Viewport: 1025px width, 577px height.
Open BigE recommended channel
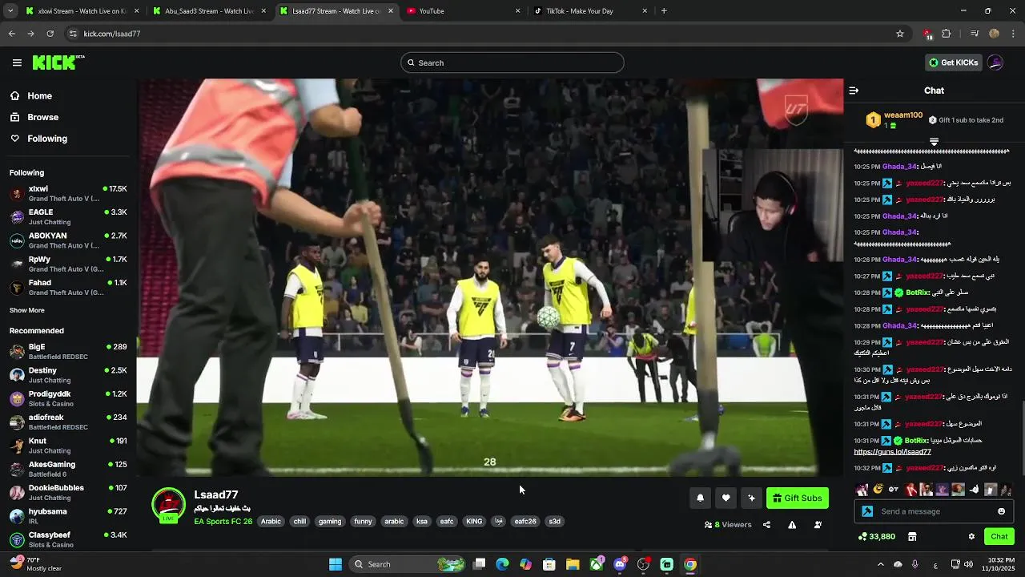68,351
